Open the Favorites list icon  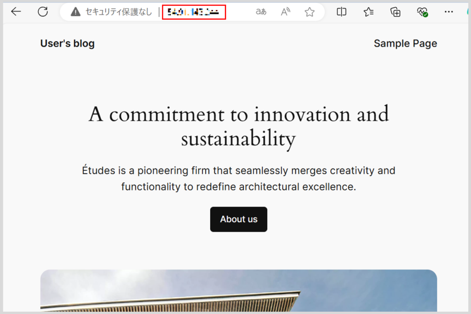click(x=368, y=11)
